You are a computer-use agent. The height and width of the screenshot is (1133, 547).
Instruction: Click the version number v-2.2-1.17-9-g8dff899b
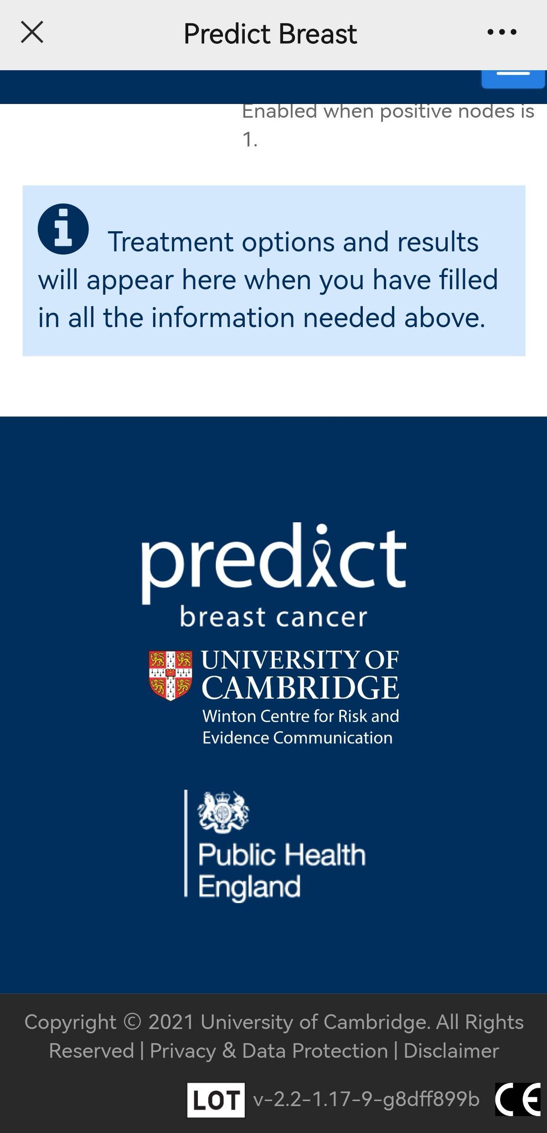point(366,1100)
